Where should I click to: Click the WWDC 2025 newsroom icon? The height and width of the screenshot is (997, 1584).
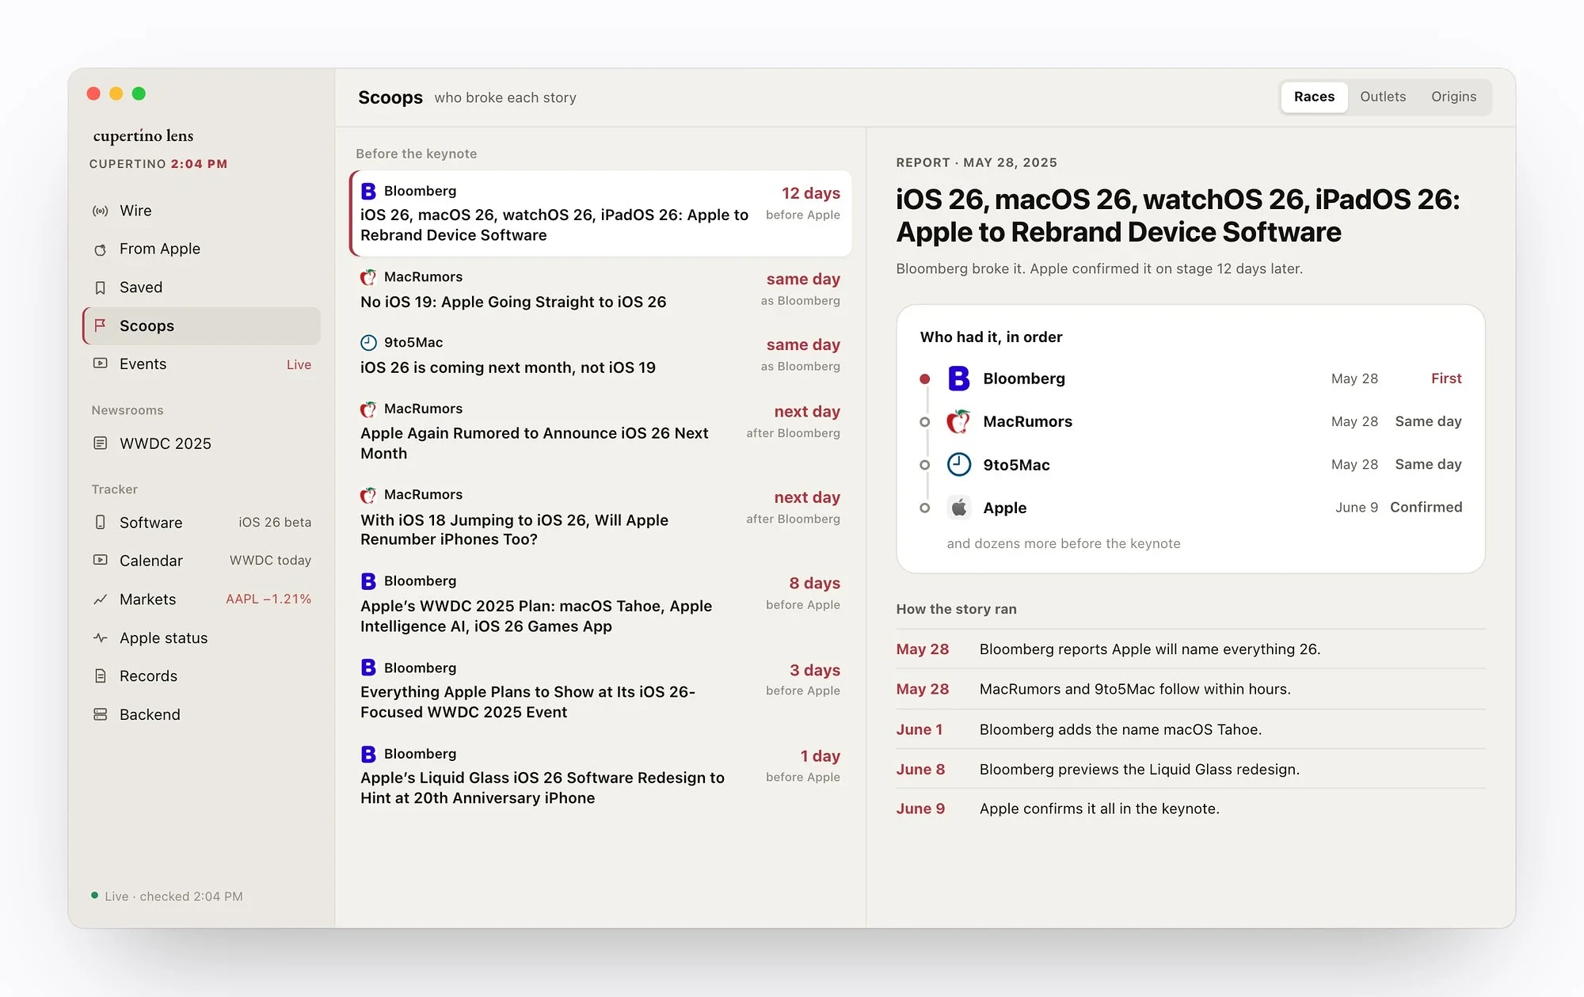(x=101, y=443)
